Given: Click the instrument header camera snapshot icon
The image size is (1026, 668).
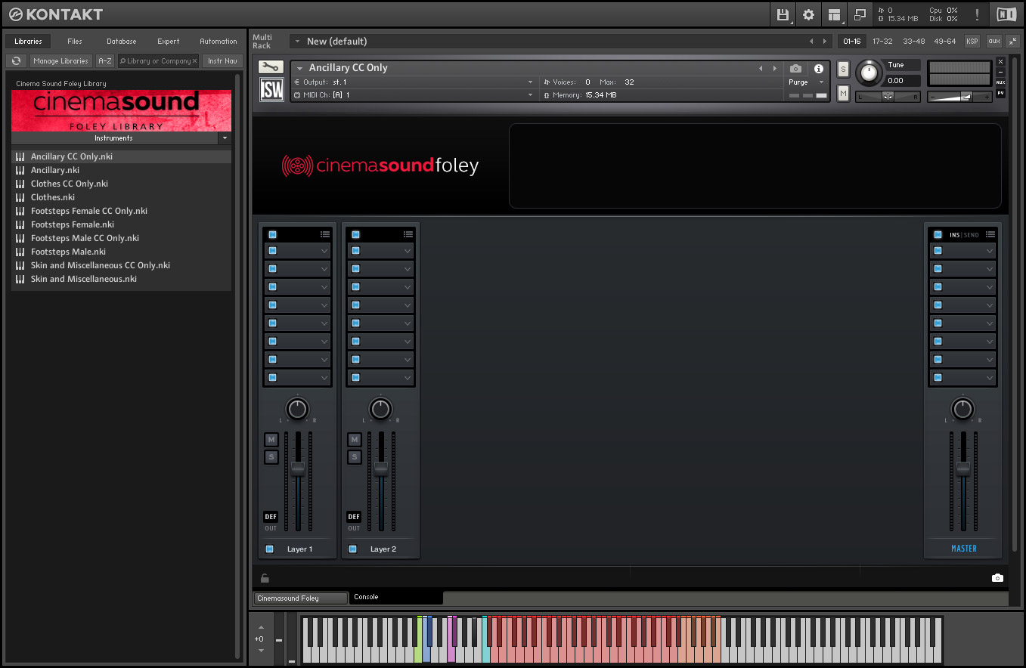Looking at the screenshot, I should click(795, 68).
